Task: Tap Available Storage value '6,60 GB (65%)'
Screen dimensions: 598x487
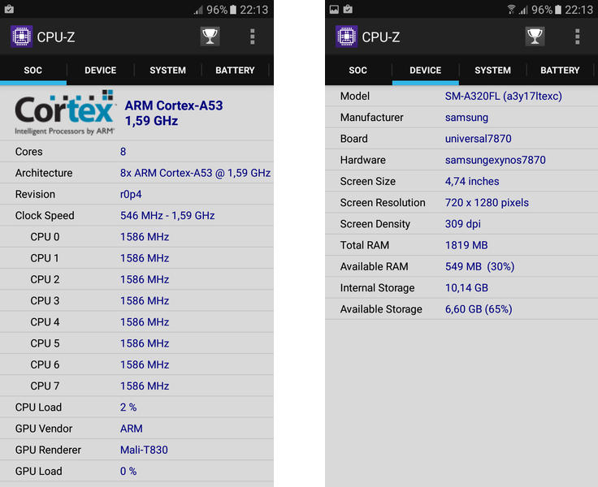Action: pos(479,309)
